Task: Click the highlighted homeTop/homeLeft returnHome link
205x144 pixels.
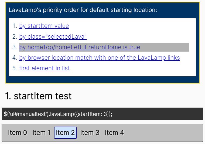Action: 80,47
